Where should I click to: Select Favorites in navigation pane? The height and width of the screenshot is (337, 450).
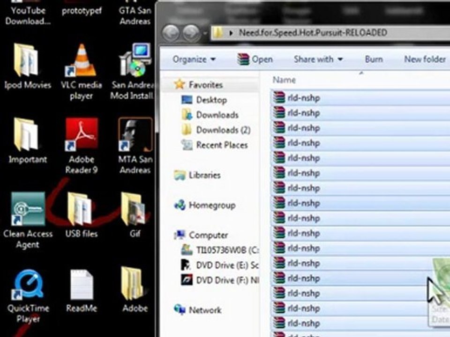199,85
